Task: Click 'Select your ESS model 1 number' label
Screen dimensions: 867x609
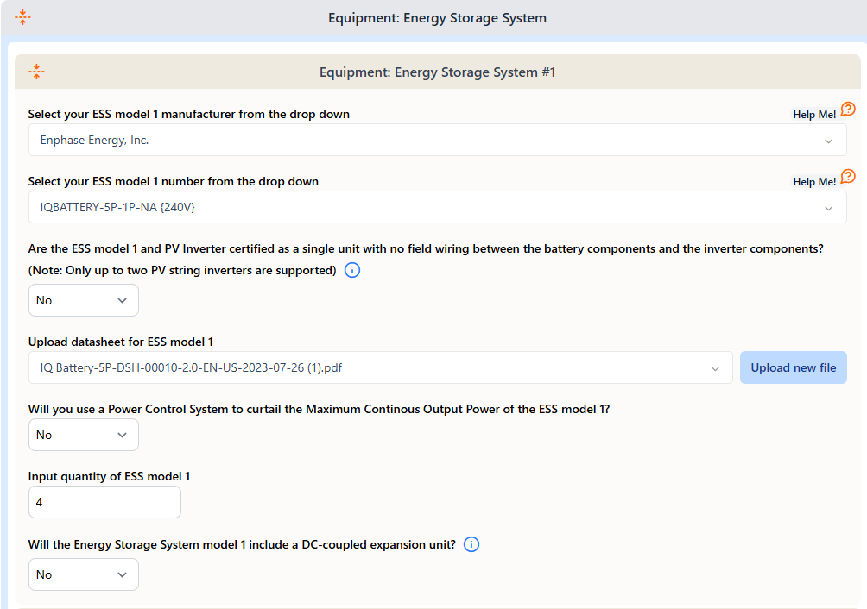Action: [x=173, y=182]
